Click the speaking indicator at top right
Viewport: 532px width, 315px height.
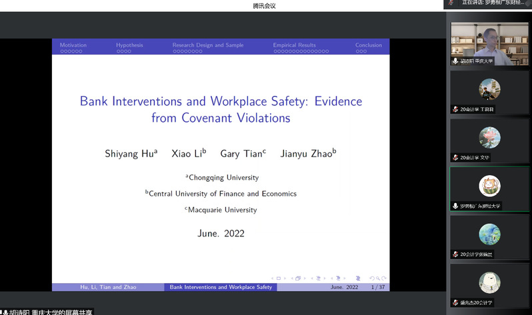487,3
